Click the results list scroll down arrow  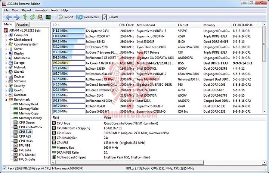pyautogui.click(x=265, y=111)
